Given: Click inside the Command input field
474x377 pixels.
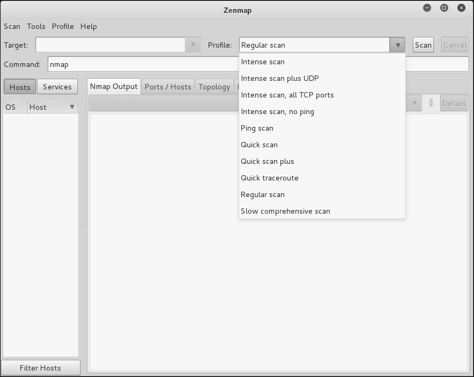Looking at the screenshot, I should [214, 64].
